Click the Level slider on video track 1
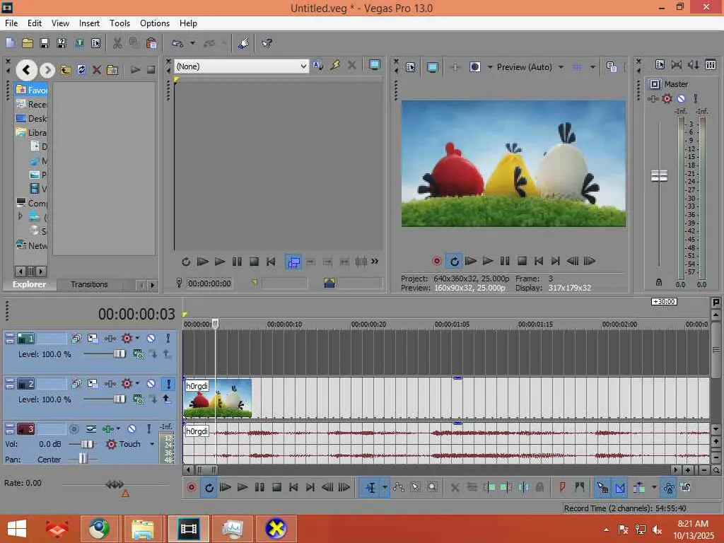Image resolution: width=724 pixels, height=543 pixels. click(119, 354)
